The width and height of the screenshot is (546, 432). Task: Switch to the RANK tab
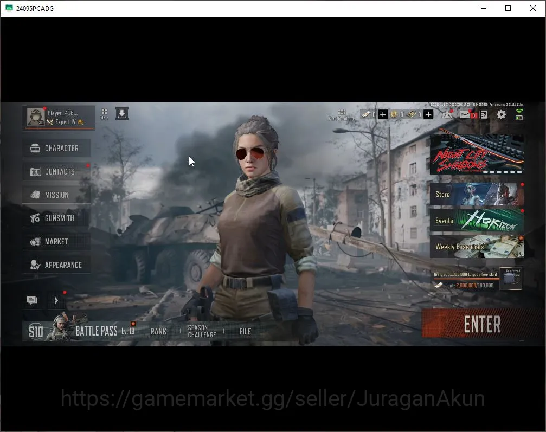(158, 331)
